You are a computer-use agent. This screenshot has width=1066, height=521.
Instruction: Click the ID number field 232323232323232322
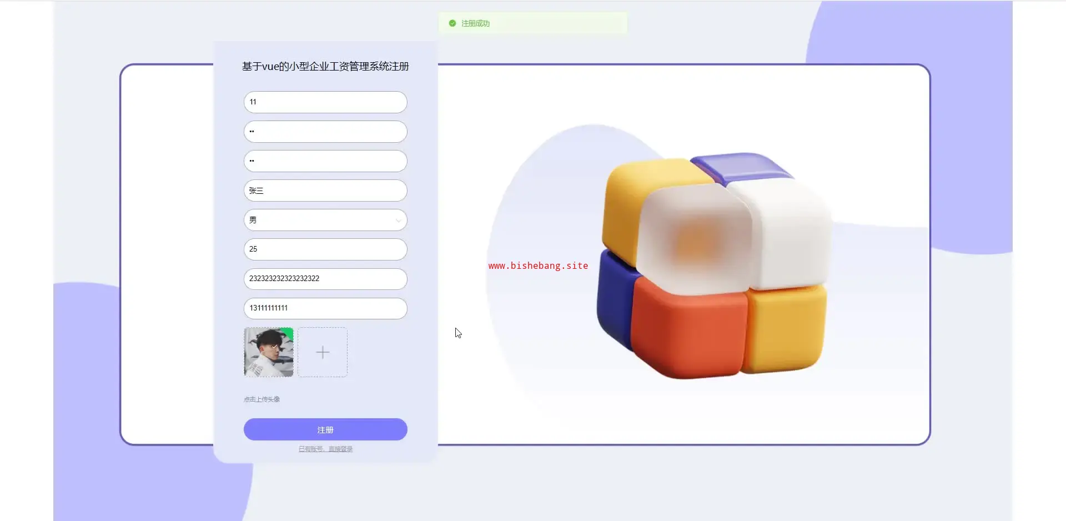point(325,279)
